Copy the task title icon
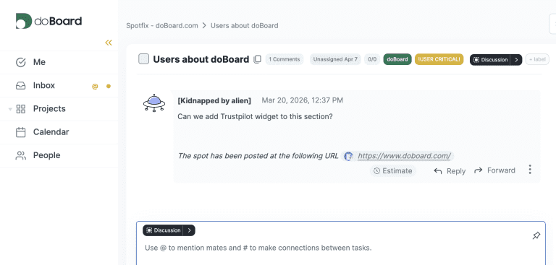 [258, 59]
